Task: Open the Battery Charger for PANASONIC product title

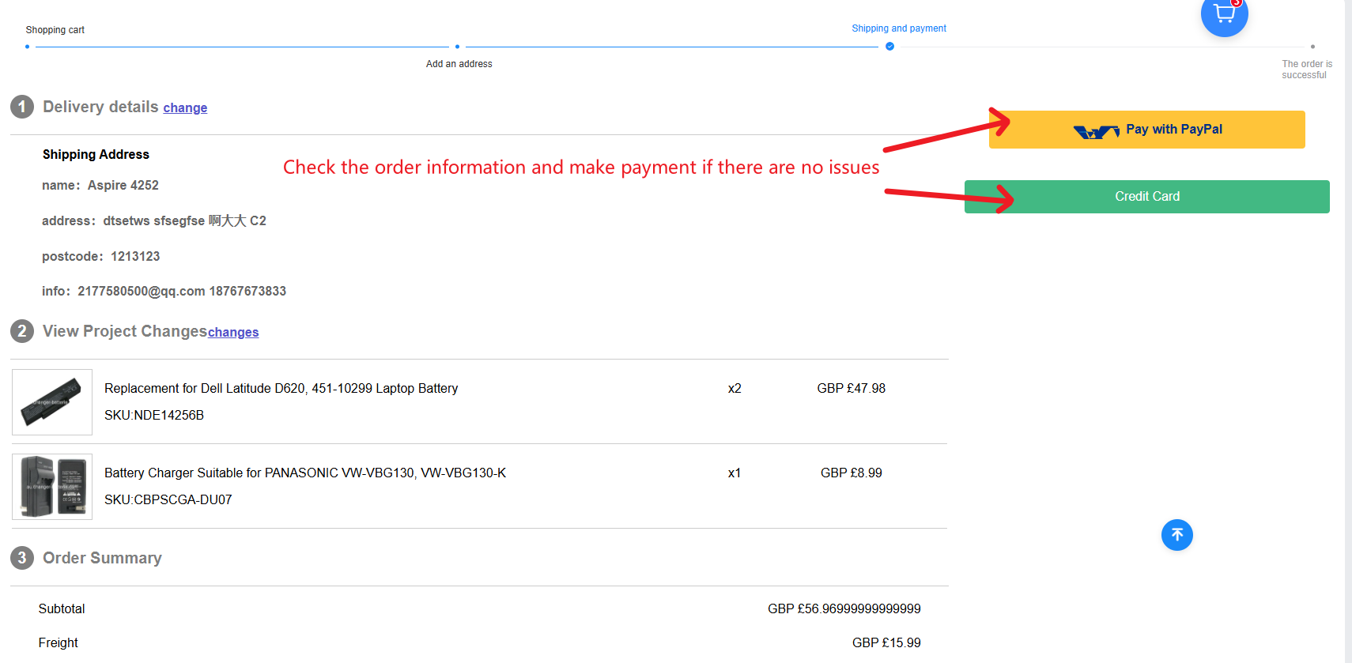Action: (x=304, y=473)
